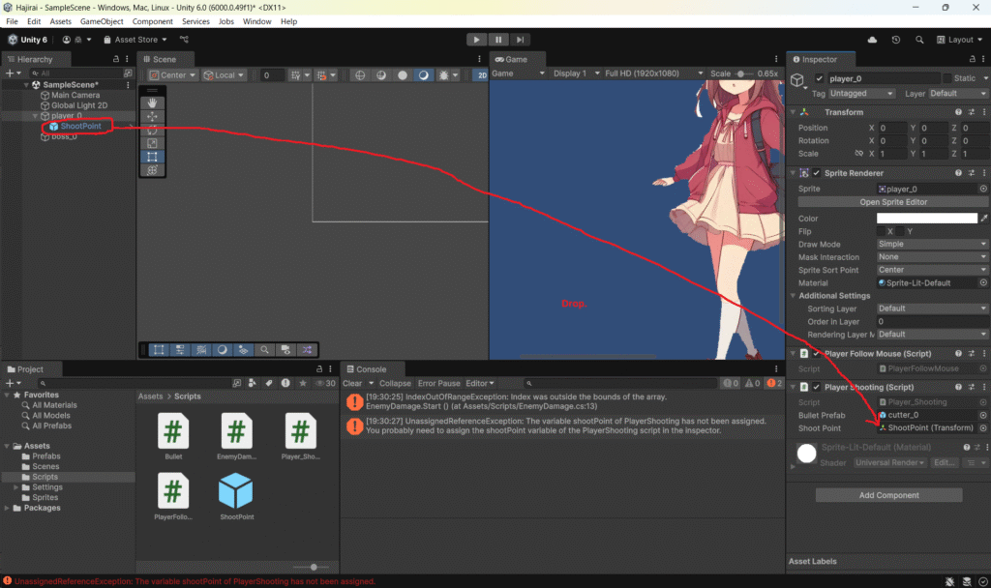The height and width of the screenshot is (588, 991).
Task: Disable the Player Shooting script checkbox
Action: (817, 387)
